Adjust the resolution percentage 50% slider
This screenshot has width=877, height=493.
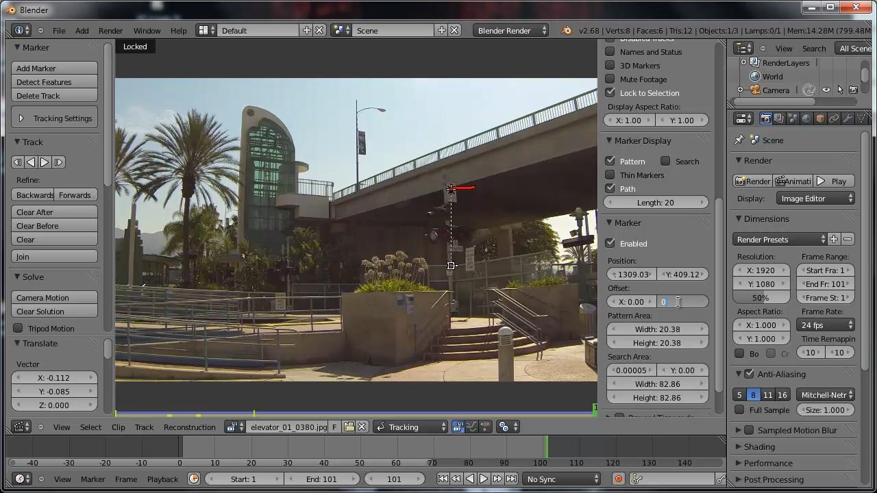pyautogui.click(x=761, y=298)
